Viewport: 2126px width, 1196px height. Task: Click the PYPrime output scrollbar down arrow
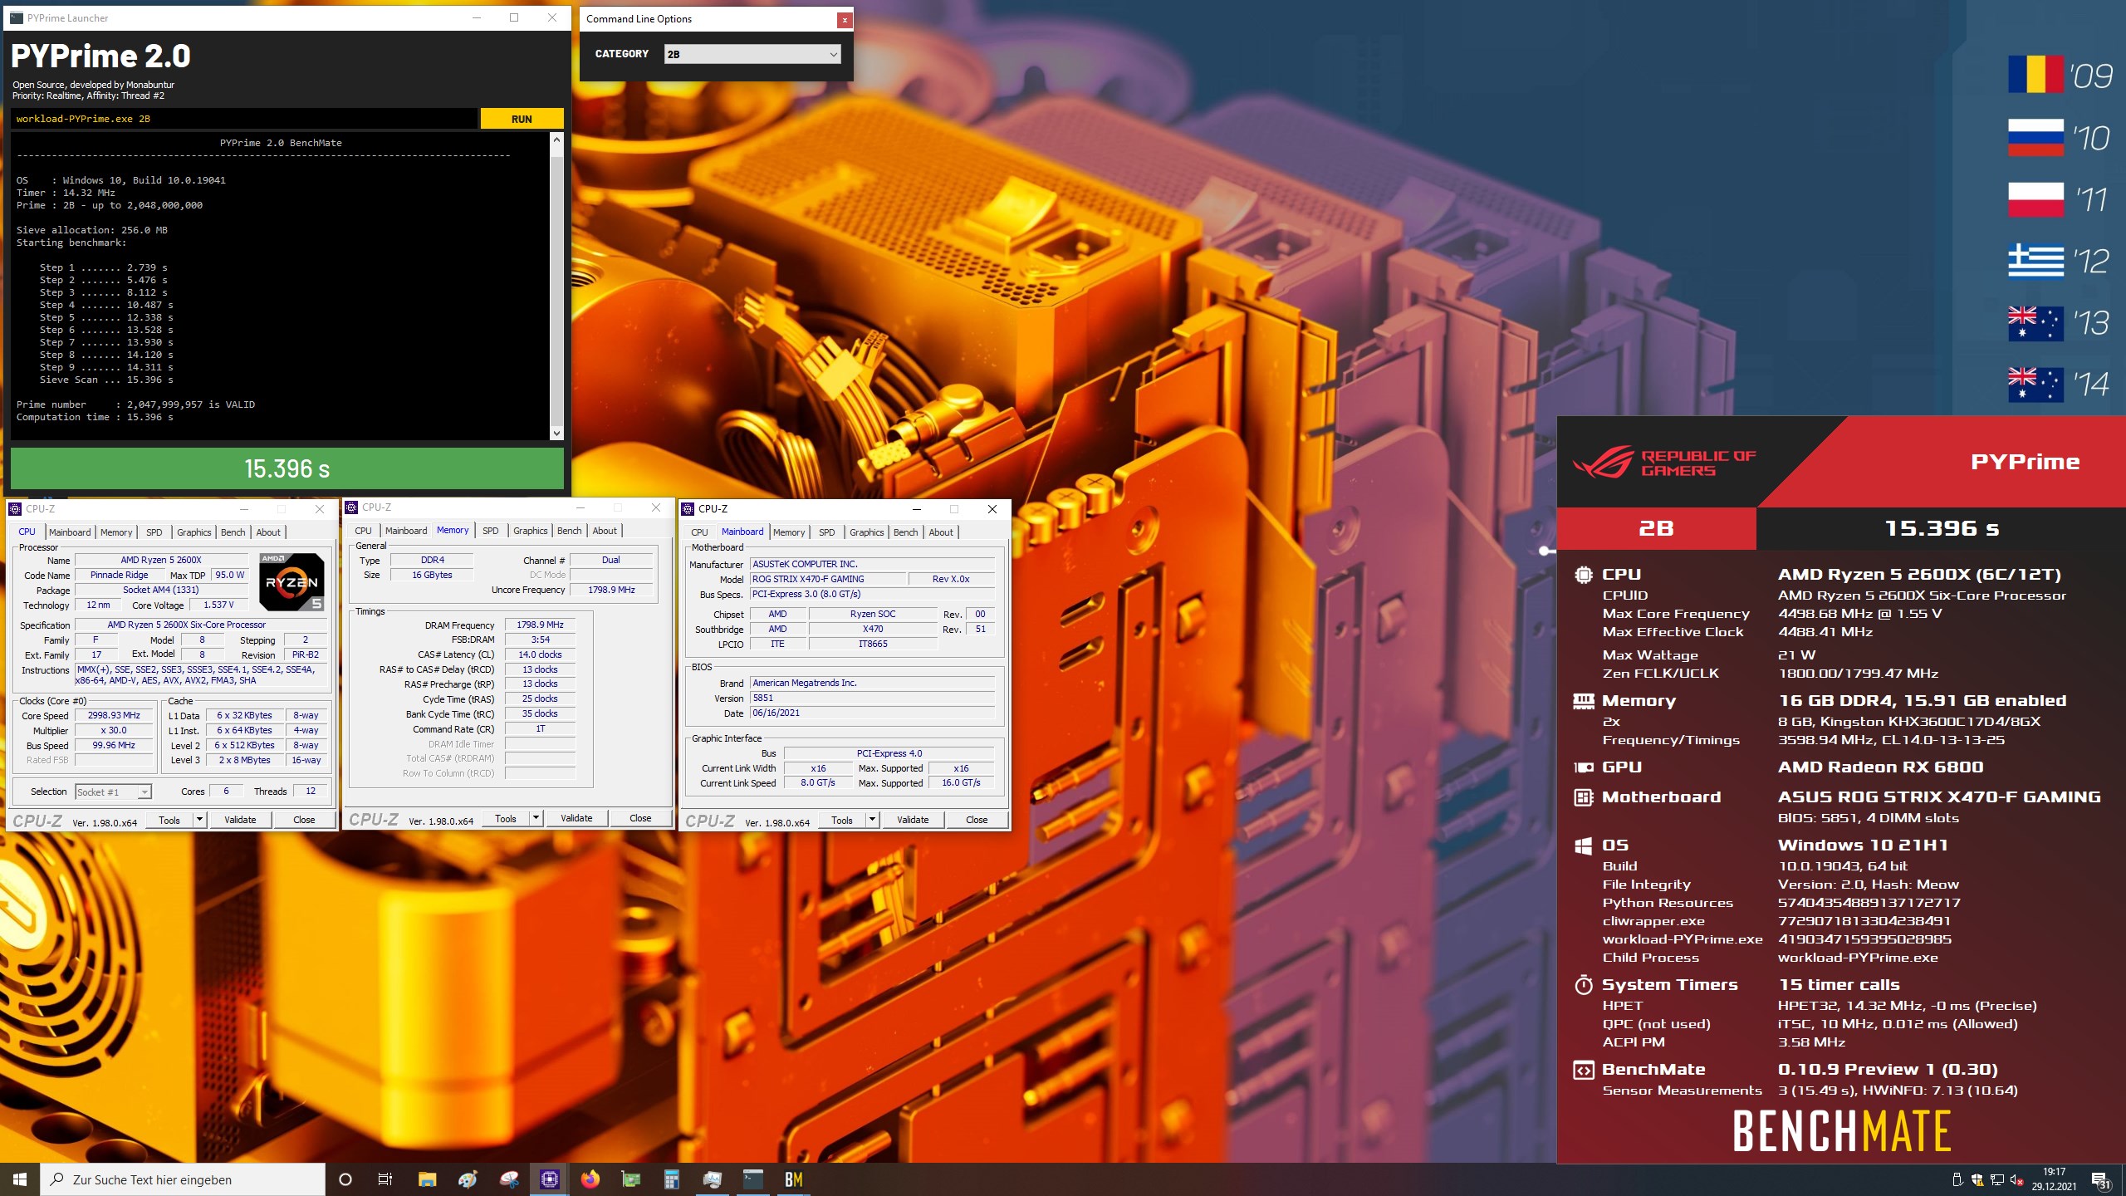[x=556, y=433]
